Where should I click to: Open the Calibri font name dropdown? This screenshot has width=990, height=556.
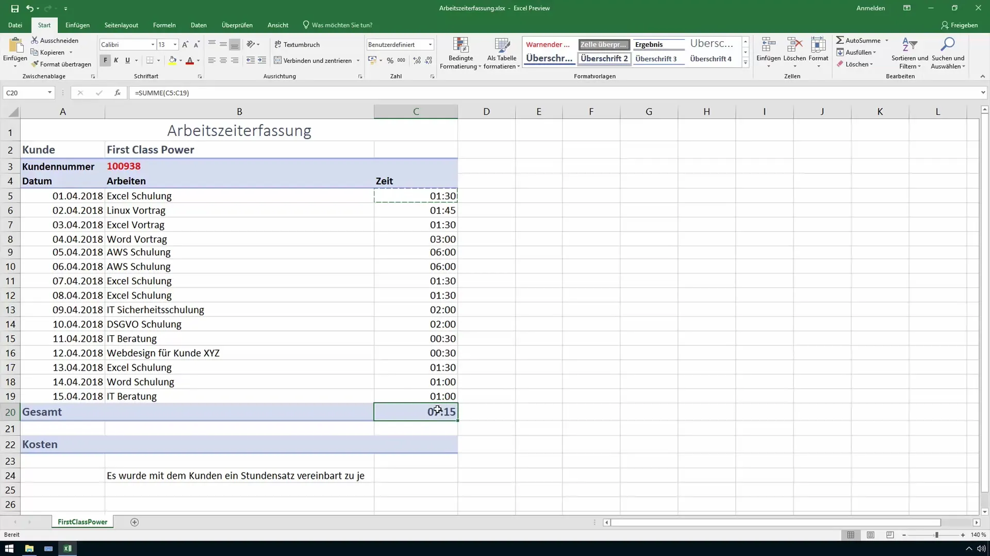pyautogui.click(x=153, y=45)
